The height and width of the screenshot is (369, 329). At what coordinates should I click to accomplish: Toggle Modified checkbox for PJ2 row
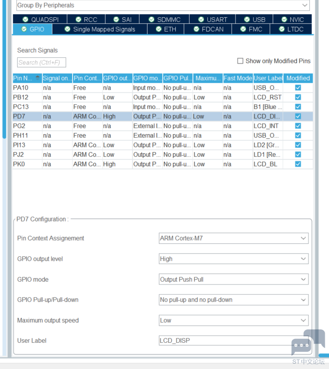click(x=298, y=154)
